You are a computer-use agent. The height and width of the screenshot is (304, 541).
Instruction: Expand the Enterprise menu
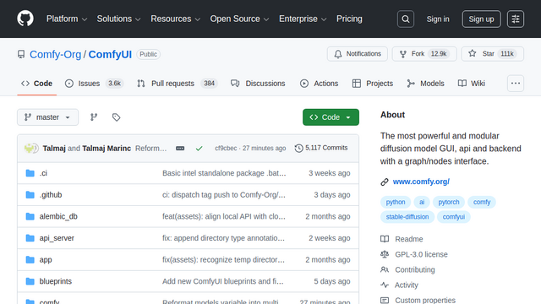pos(303,19)
